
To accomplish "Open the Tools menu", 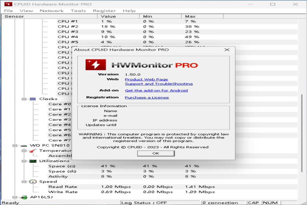I will click(x=78, y=11).
